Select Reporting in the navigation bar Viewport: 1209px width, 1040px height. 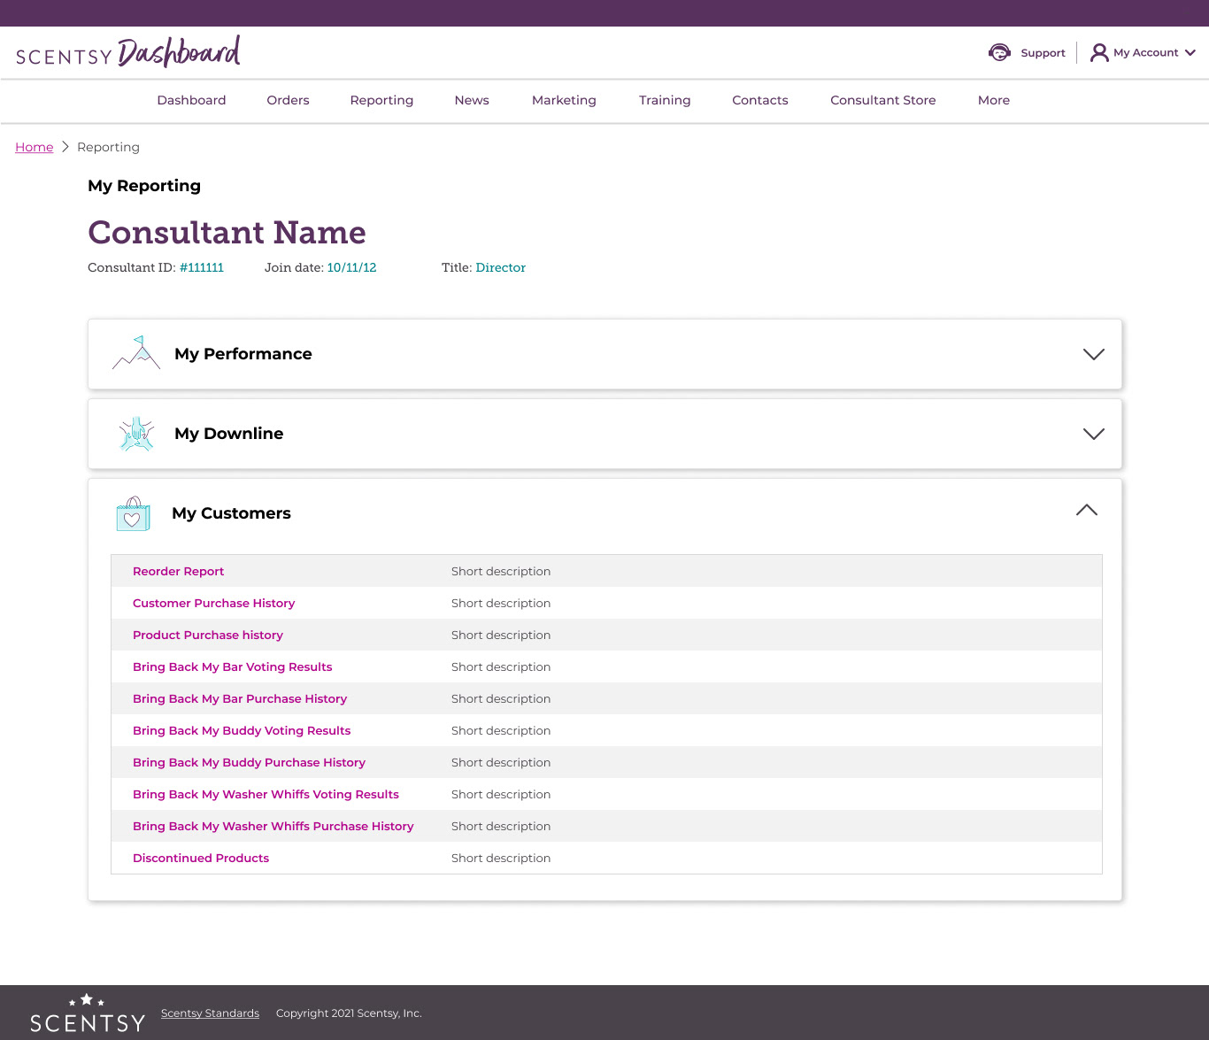point(381,100)
